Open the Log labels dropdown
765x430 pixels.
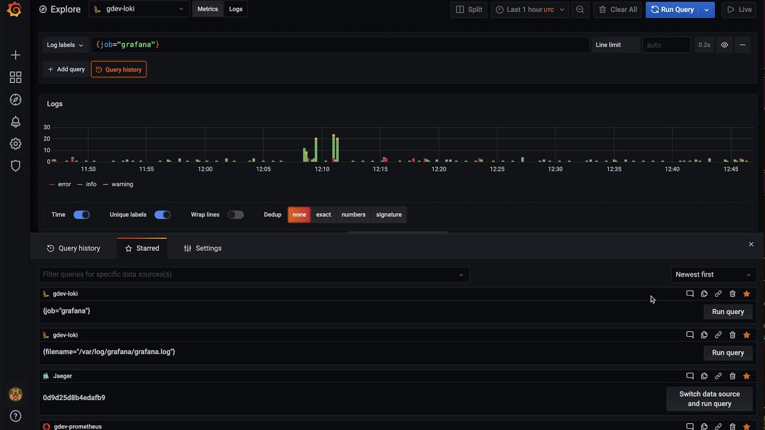coord(65,45)
